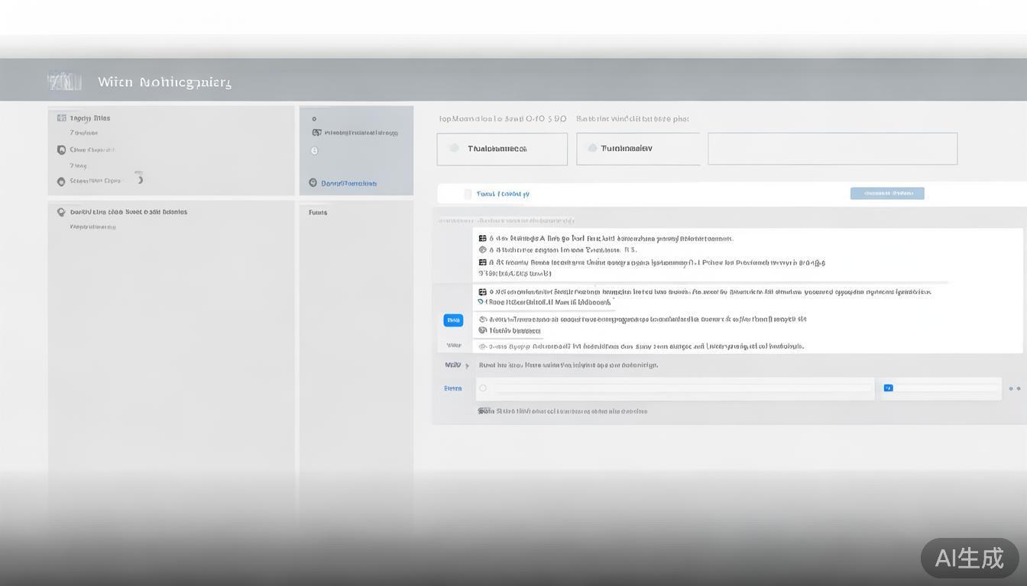Click the small blue icon in the lower right field
This screenshot has width=1027, height=586.
pos(888,388)
